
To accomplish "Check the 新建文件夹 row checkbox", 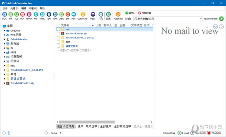I will [58, 46].
